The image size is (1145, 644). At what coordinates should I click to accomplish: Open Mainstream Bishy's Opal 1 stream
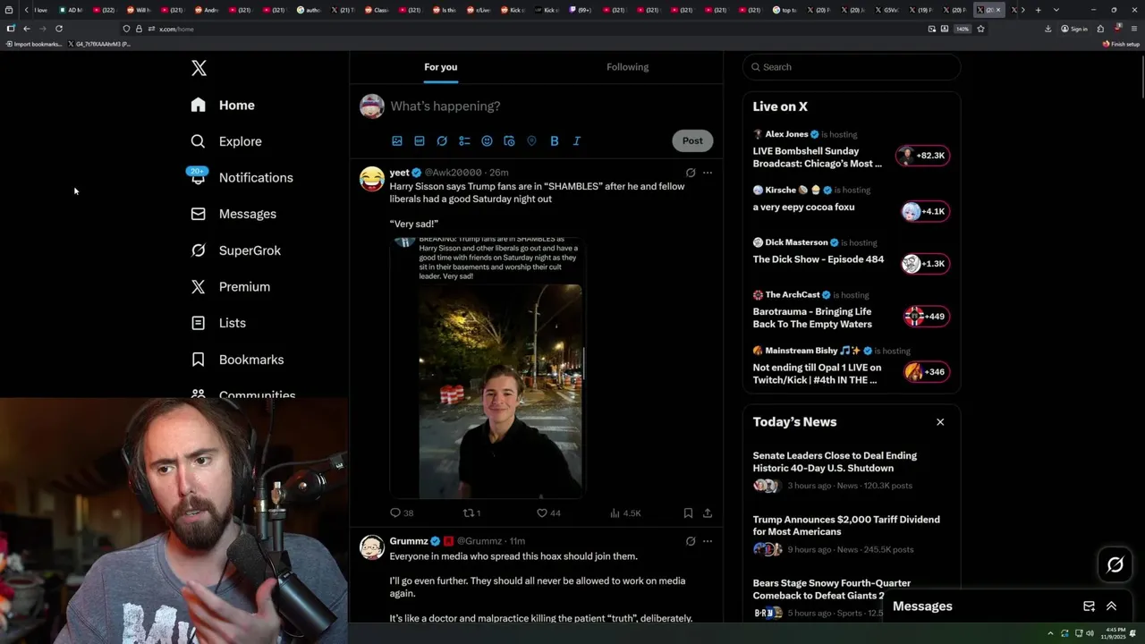point(817,374)
